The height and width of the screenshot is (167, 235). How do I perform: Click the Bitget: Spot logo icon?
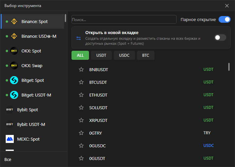pyautogui.click(x=14, y=80)
